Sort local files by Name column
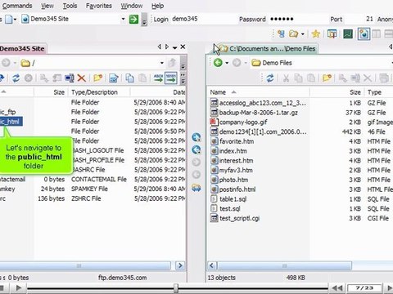 pos(258,92)
